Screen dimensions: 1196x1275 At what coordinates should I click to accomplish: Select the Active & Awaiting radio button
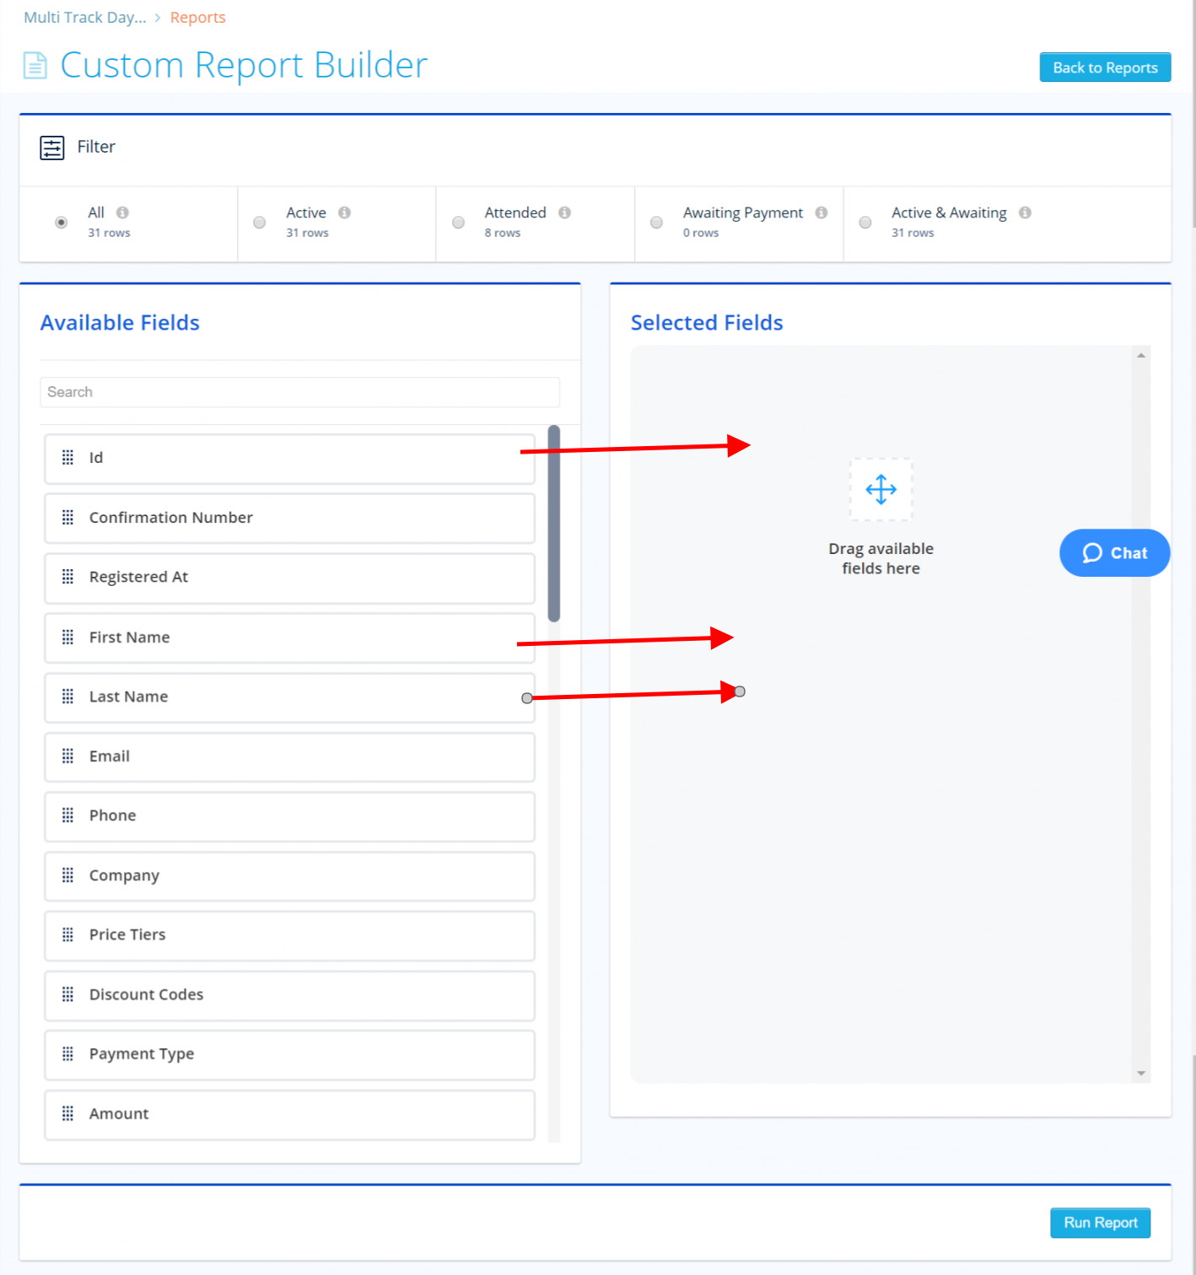pos(865,223)
